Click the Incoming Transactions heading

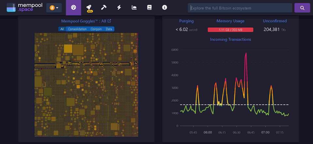[230, 39]
